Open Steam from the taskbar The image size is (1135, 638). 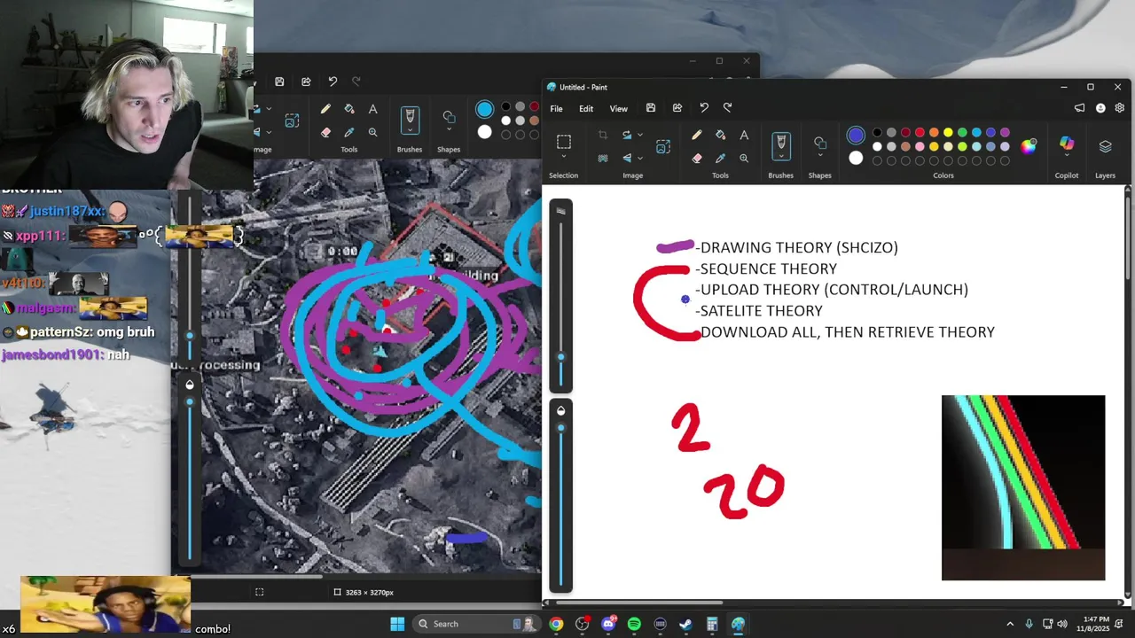(685, 624)
